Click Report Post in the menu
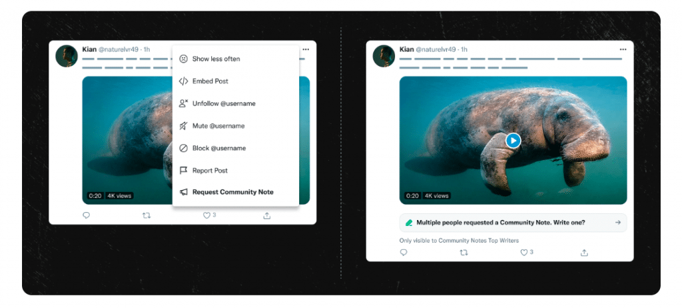 pos(210,171)
